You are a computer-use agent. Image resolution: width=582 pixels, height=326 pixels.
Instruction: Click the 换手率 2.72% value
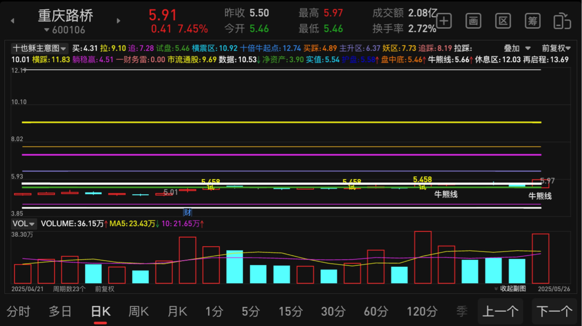pyautogui.click(x=422, y=28)
